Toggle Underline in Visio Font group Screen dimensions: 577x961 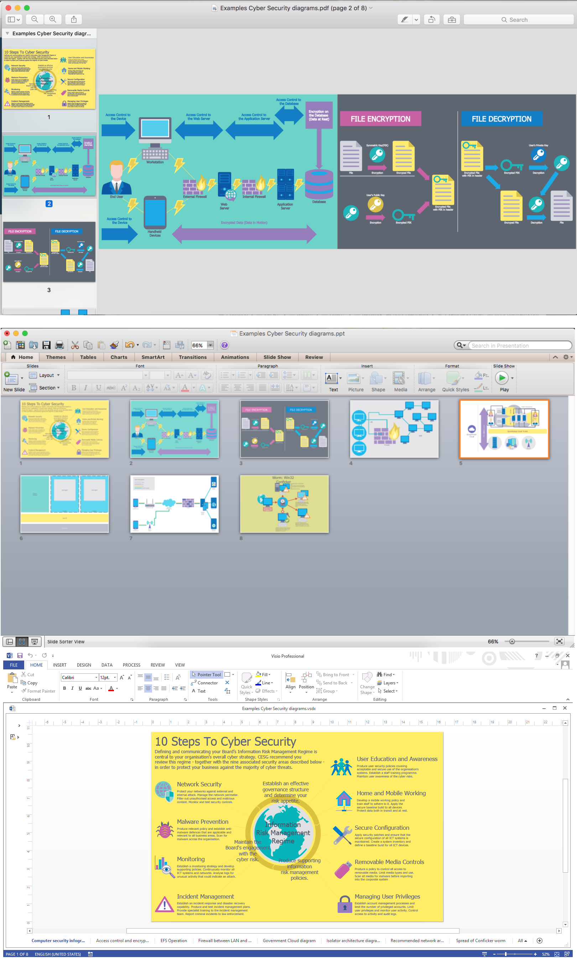pos(80,688)
